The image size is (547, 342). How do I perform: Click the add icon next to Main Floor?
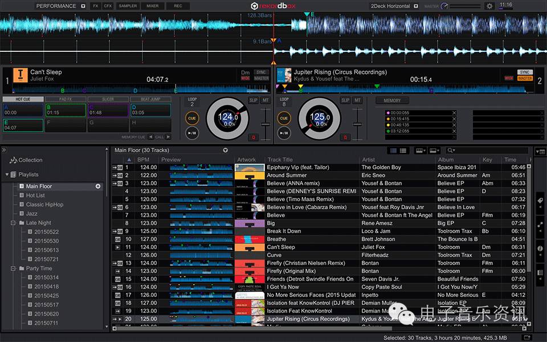point(98,186)
